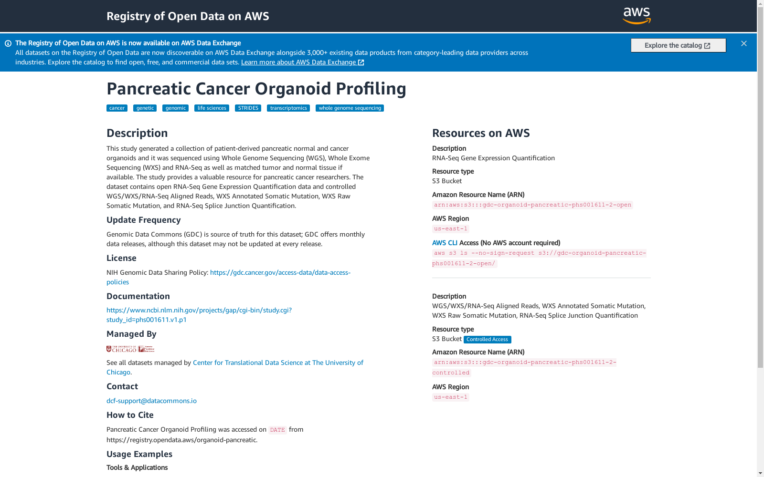Click the Pancreatic Cancer Organoid Profiling heading
This screenshot has width=764, height=477.
[256, 89]
